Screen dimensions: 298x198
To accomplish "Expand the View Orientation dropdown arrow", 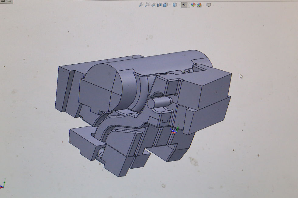I will coord(170,5).
